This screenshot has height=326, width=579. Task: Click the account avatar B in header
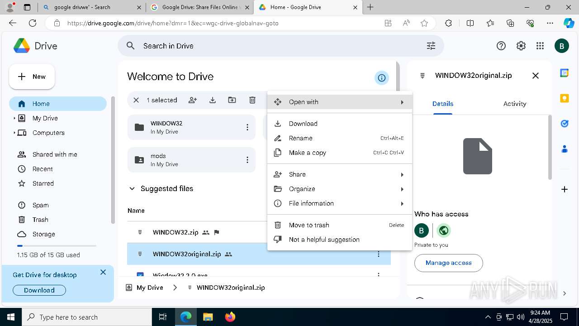pos(562,46)
